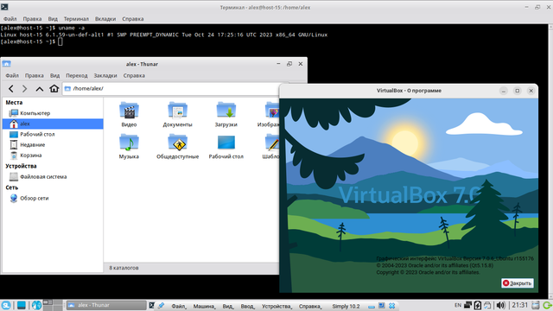Image resolution: width=553 pixels, height=311 pixels.
Task: Open terminal Файл menu
Action: pos(10,19)
